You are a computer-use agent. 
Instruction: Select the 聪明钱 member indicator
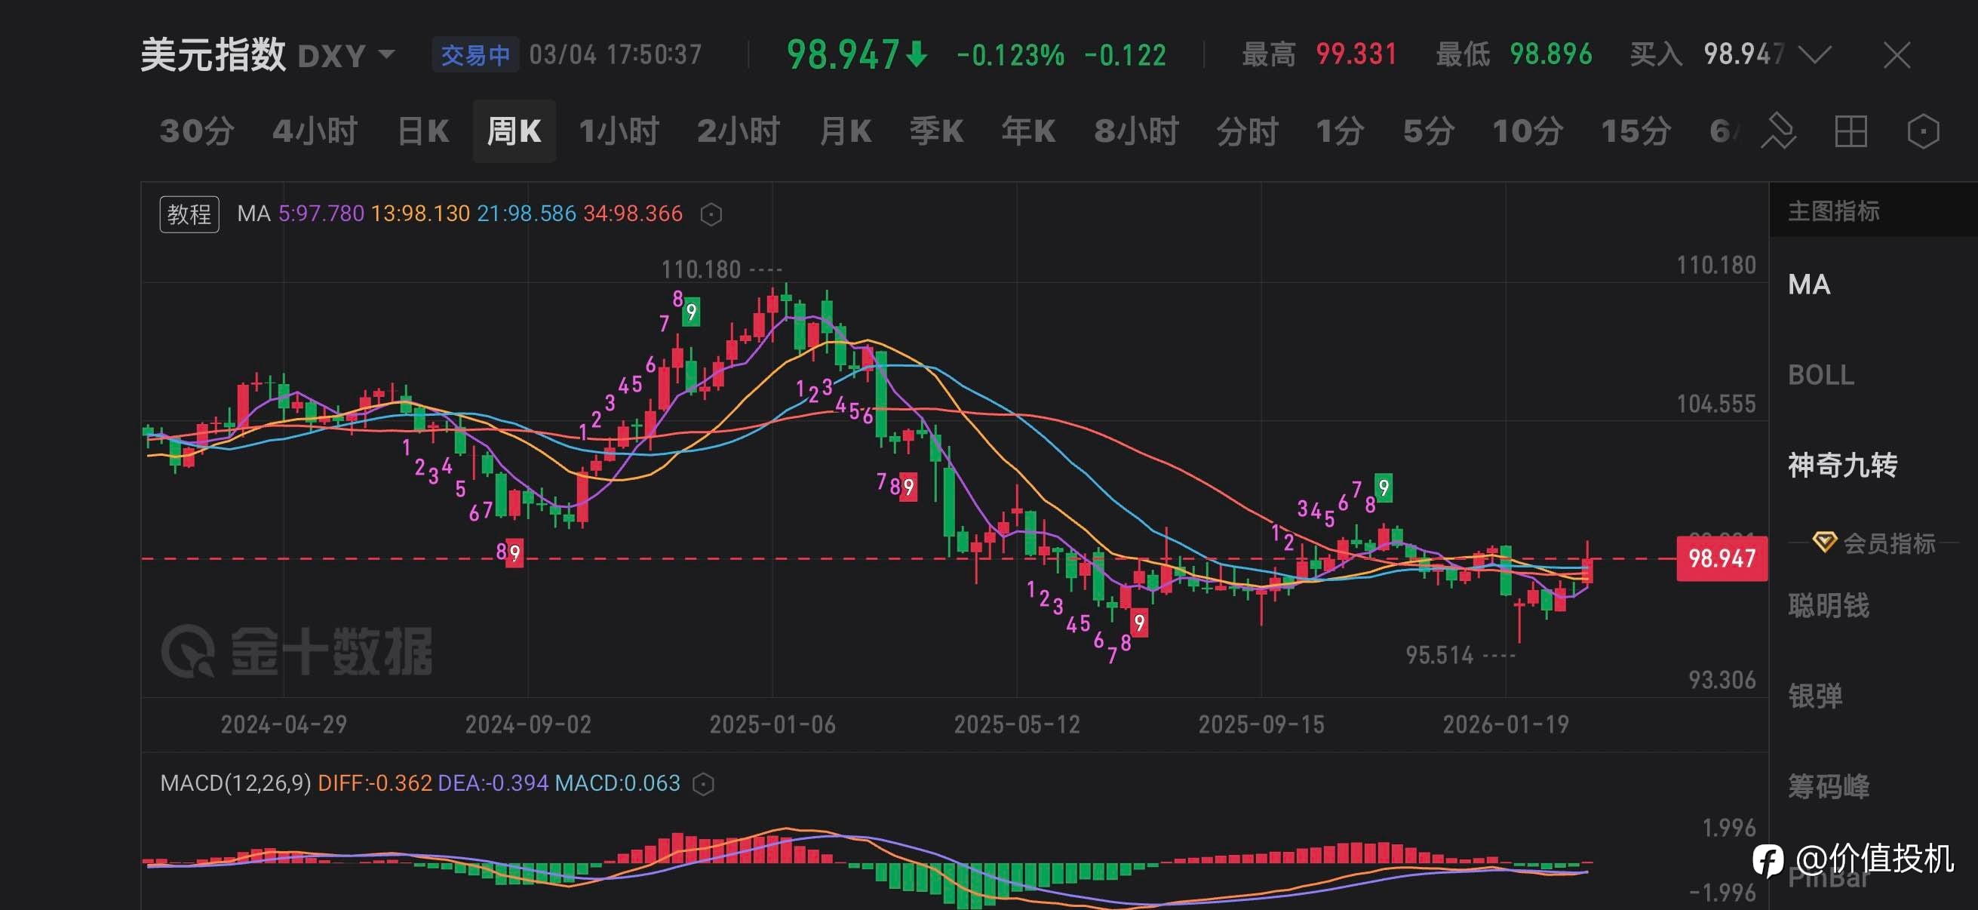[x=1829, y=606]
